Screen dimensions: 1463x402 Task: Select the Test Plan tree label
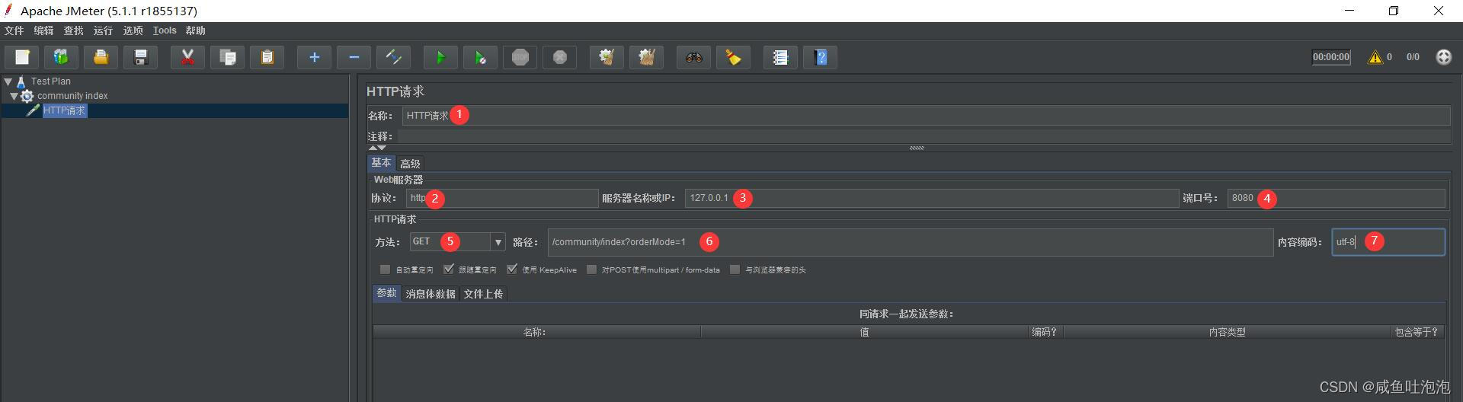coord(51,81)
